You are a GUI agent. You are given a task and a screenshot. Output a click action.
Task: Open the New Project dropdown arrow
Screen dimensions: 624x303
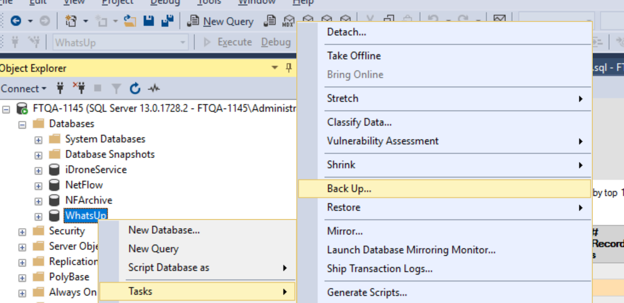[86, 20]
